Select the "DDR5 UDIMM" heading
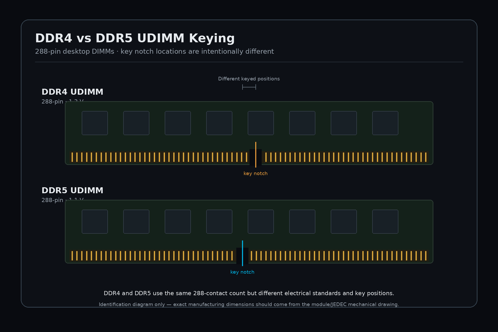 pos(72,191)
